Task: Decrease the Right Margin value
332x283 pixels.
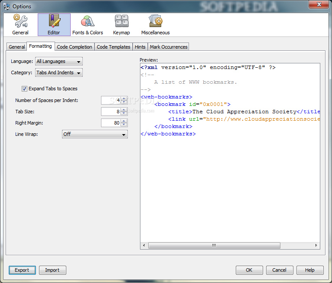Action: click(124, 125)
